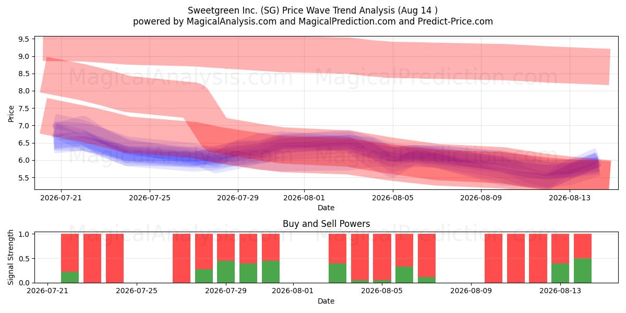Click the 2026-07-21 date tick under the price chart
Screen dimensions: 626x313
click(61, 198)
